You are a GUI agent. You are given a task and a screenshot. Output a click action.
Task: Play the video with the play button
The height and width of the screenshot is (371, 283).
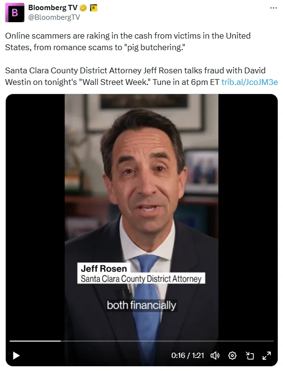[x=16, y=356]
